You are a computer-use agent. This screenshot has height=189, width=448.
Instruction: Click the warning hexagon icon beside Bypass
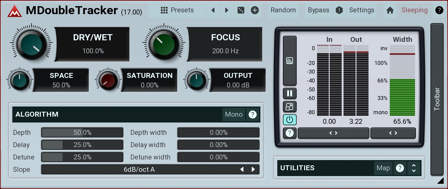[339, 10]
